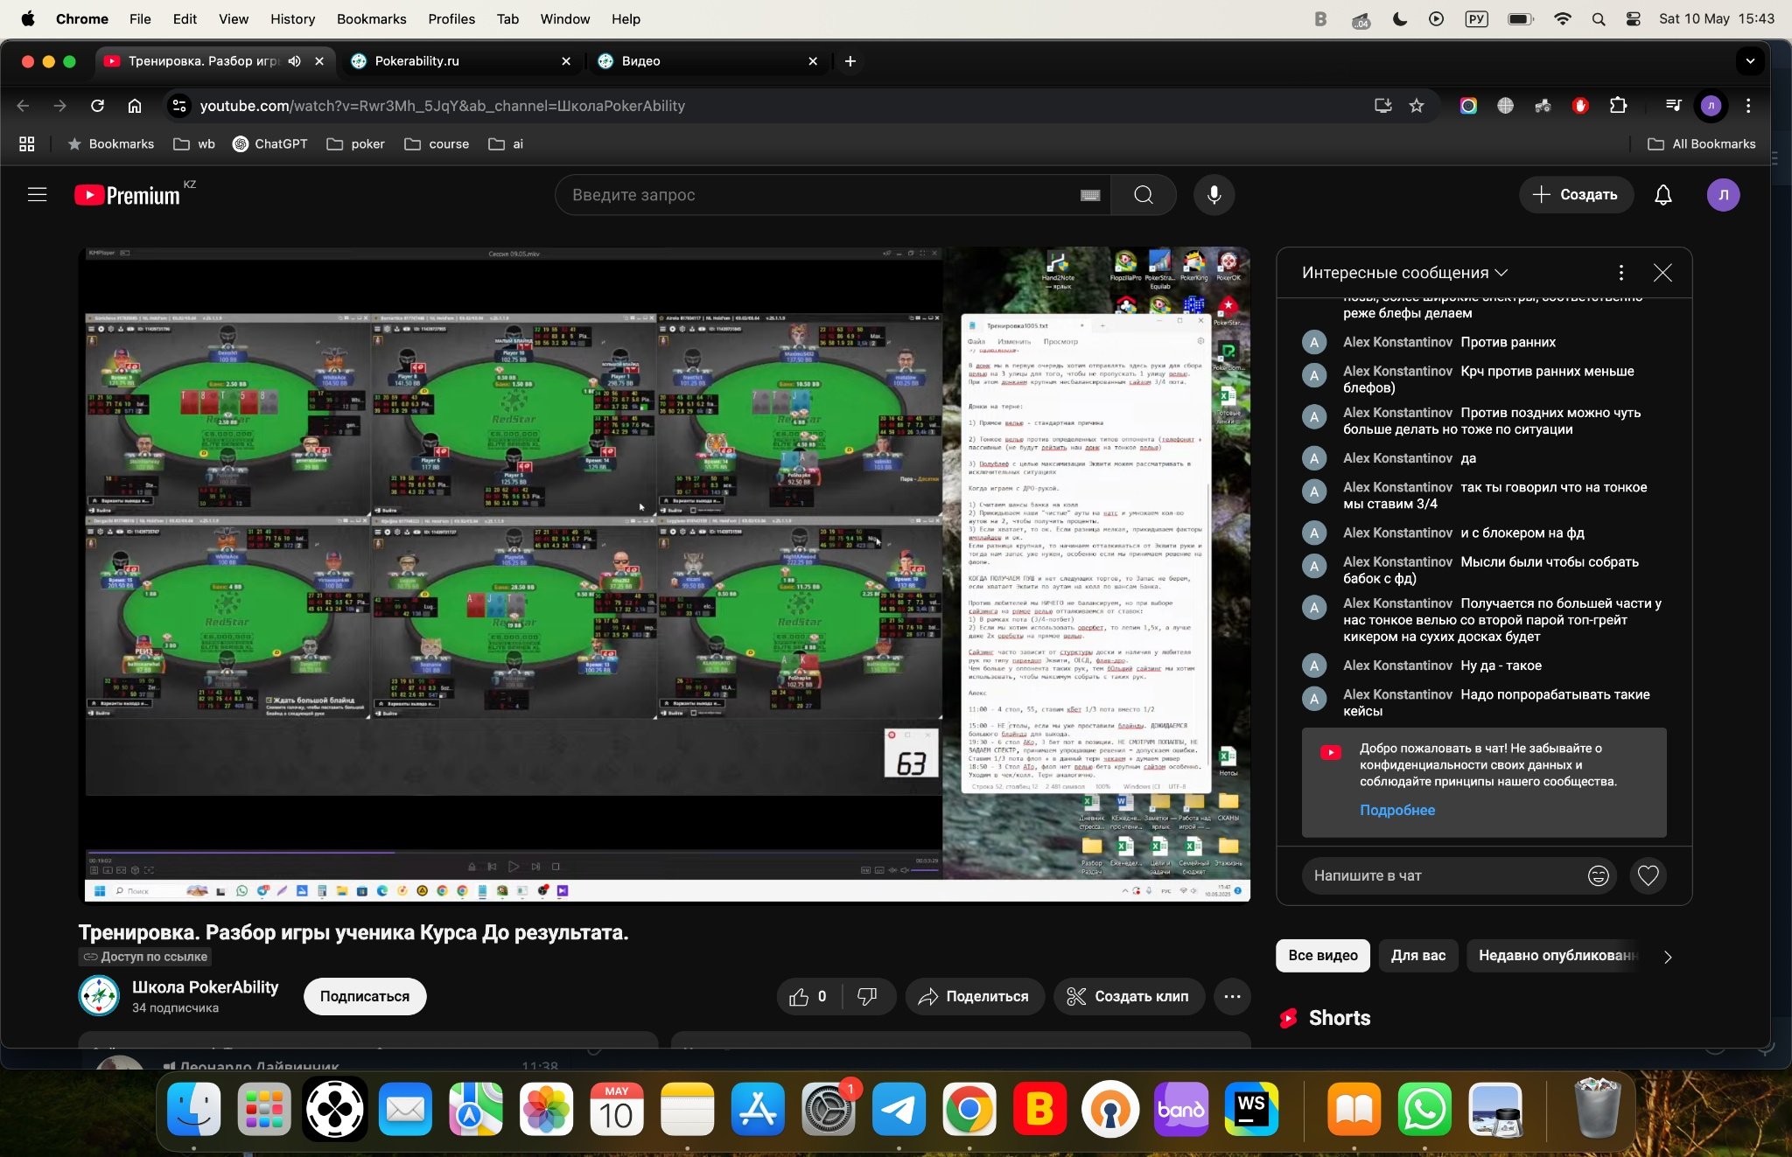Viewport: 1792px width, 1157px height.
Task: Click the Chrome address bar URL
Action: pos(442,106)
